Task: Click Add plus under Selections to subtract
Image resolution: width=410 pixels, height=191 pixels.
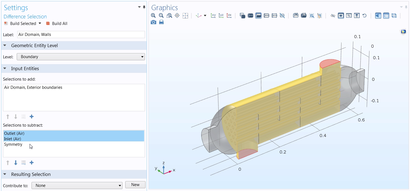Action: click(x=32, y=163)
